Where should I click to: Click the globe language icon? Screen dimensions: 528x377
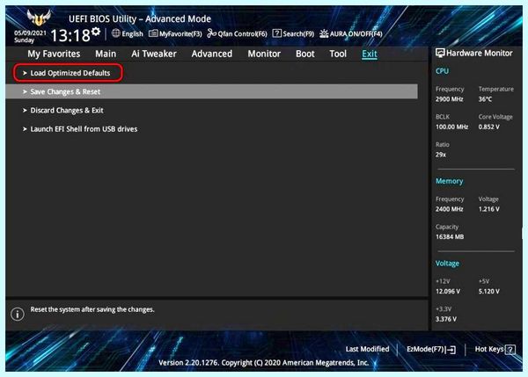click(116, 33)
